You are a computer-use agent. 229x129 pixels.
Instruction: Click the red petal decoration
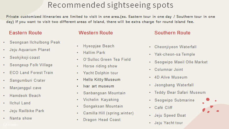[210, 105]
